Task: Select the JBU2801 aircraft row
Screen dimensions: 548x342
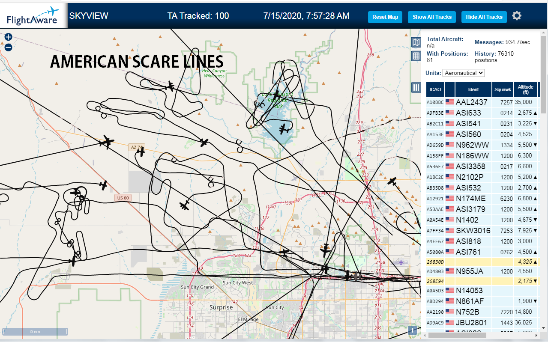Action: [x=482, y=323]
